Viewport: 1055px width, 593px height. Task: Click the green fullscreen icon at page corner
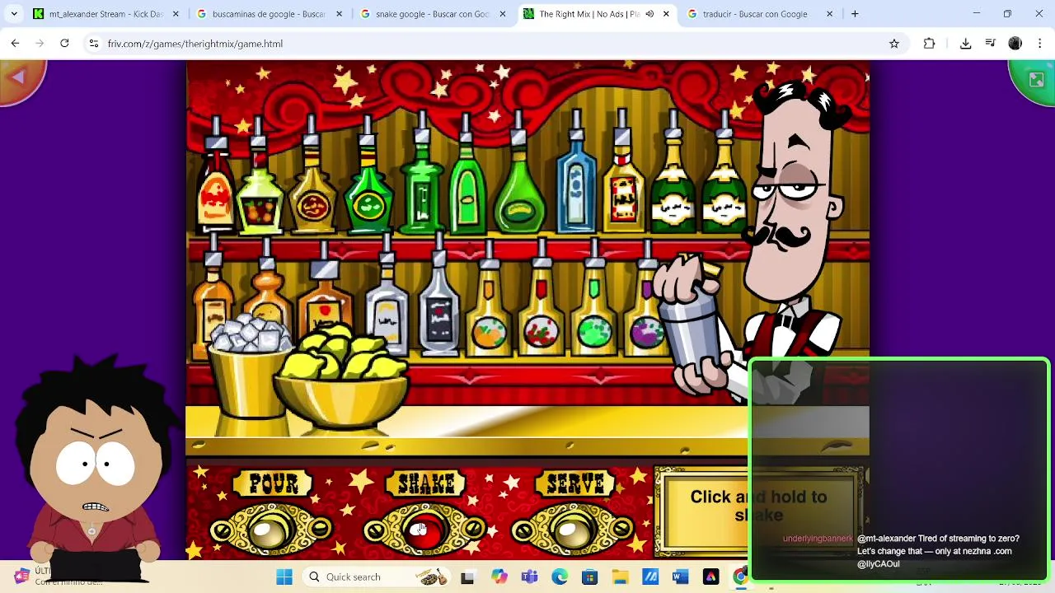[1036, 79]
